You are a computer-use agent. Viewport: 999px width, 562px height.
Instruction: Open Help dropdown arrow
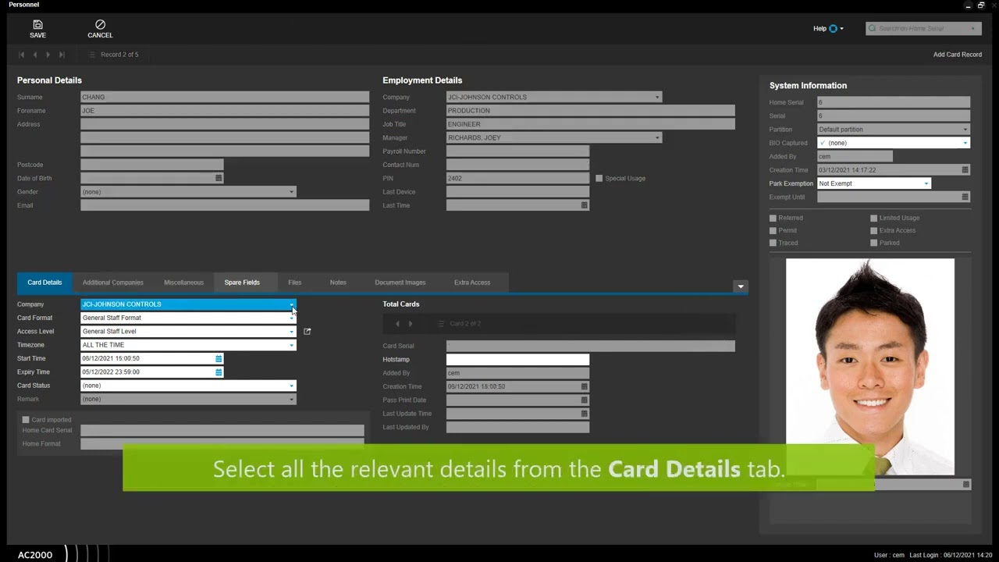pyautogui.click(x=841, y=29)
